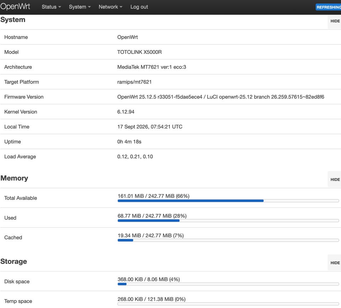Screen dimensions: 341x308
Task: Select the text 268.00 KiB / 121.38 MiB (0%)
Action: [152, 299]
